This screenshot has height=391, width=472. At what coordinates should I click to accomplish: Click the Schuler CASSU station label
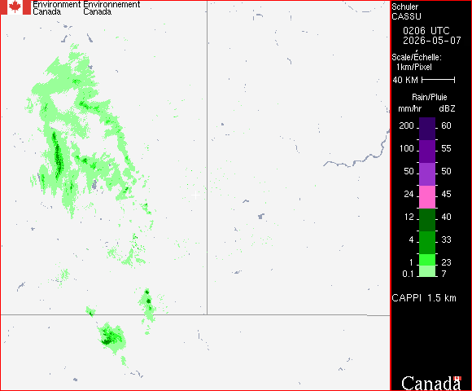coord(406,11)
